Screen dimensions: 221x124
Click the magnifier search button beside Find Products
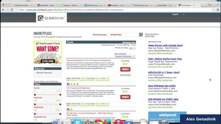tap(141, 34)
